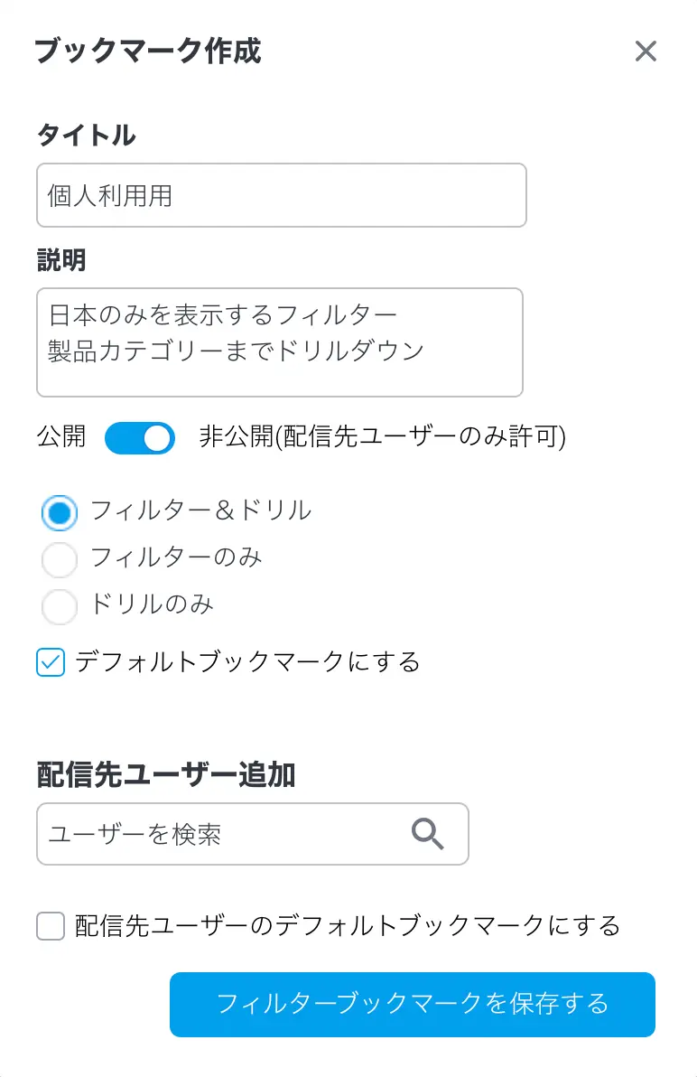This screenshot has width=697, height=1077.
Task: Close the ブックマーク作成 dialog with X
Action: click(645, 52)
